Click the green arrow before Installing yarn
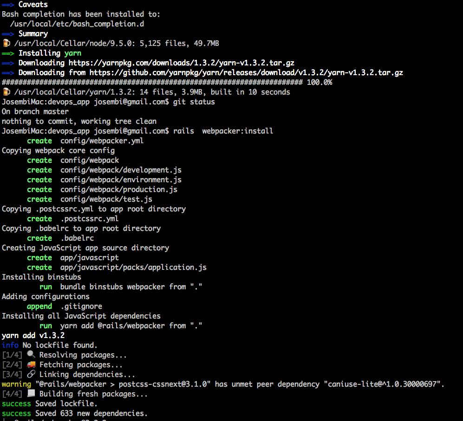 tap(8, 53)
